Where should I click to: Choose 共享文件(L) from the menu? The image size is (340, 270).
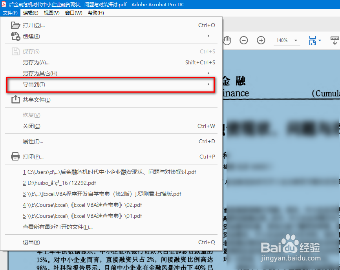(111, 100)
